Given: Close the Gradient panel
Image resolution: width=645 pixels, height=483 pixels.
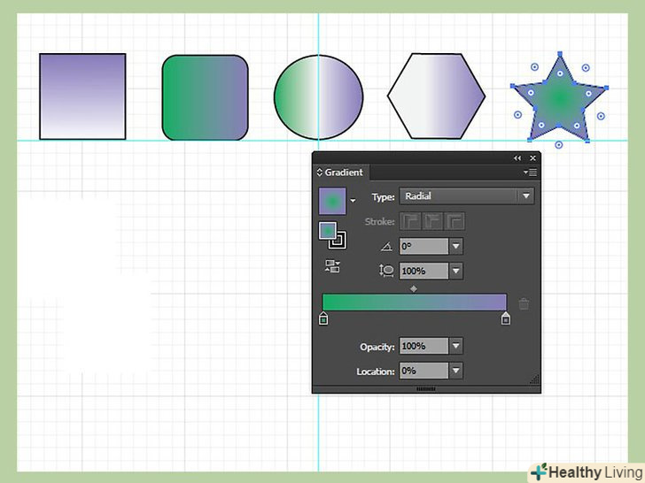Looking at the screenshot, I should (532, 158).
